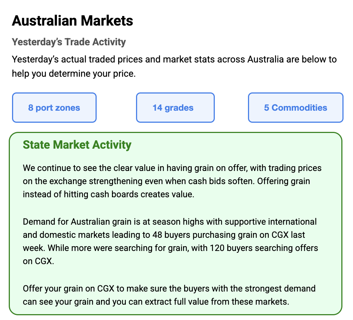Image resolution: width=353 pixels, height=320 pixels.
Task: Click the text "help you determine your price"
Action: pos(73,73)
